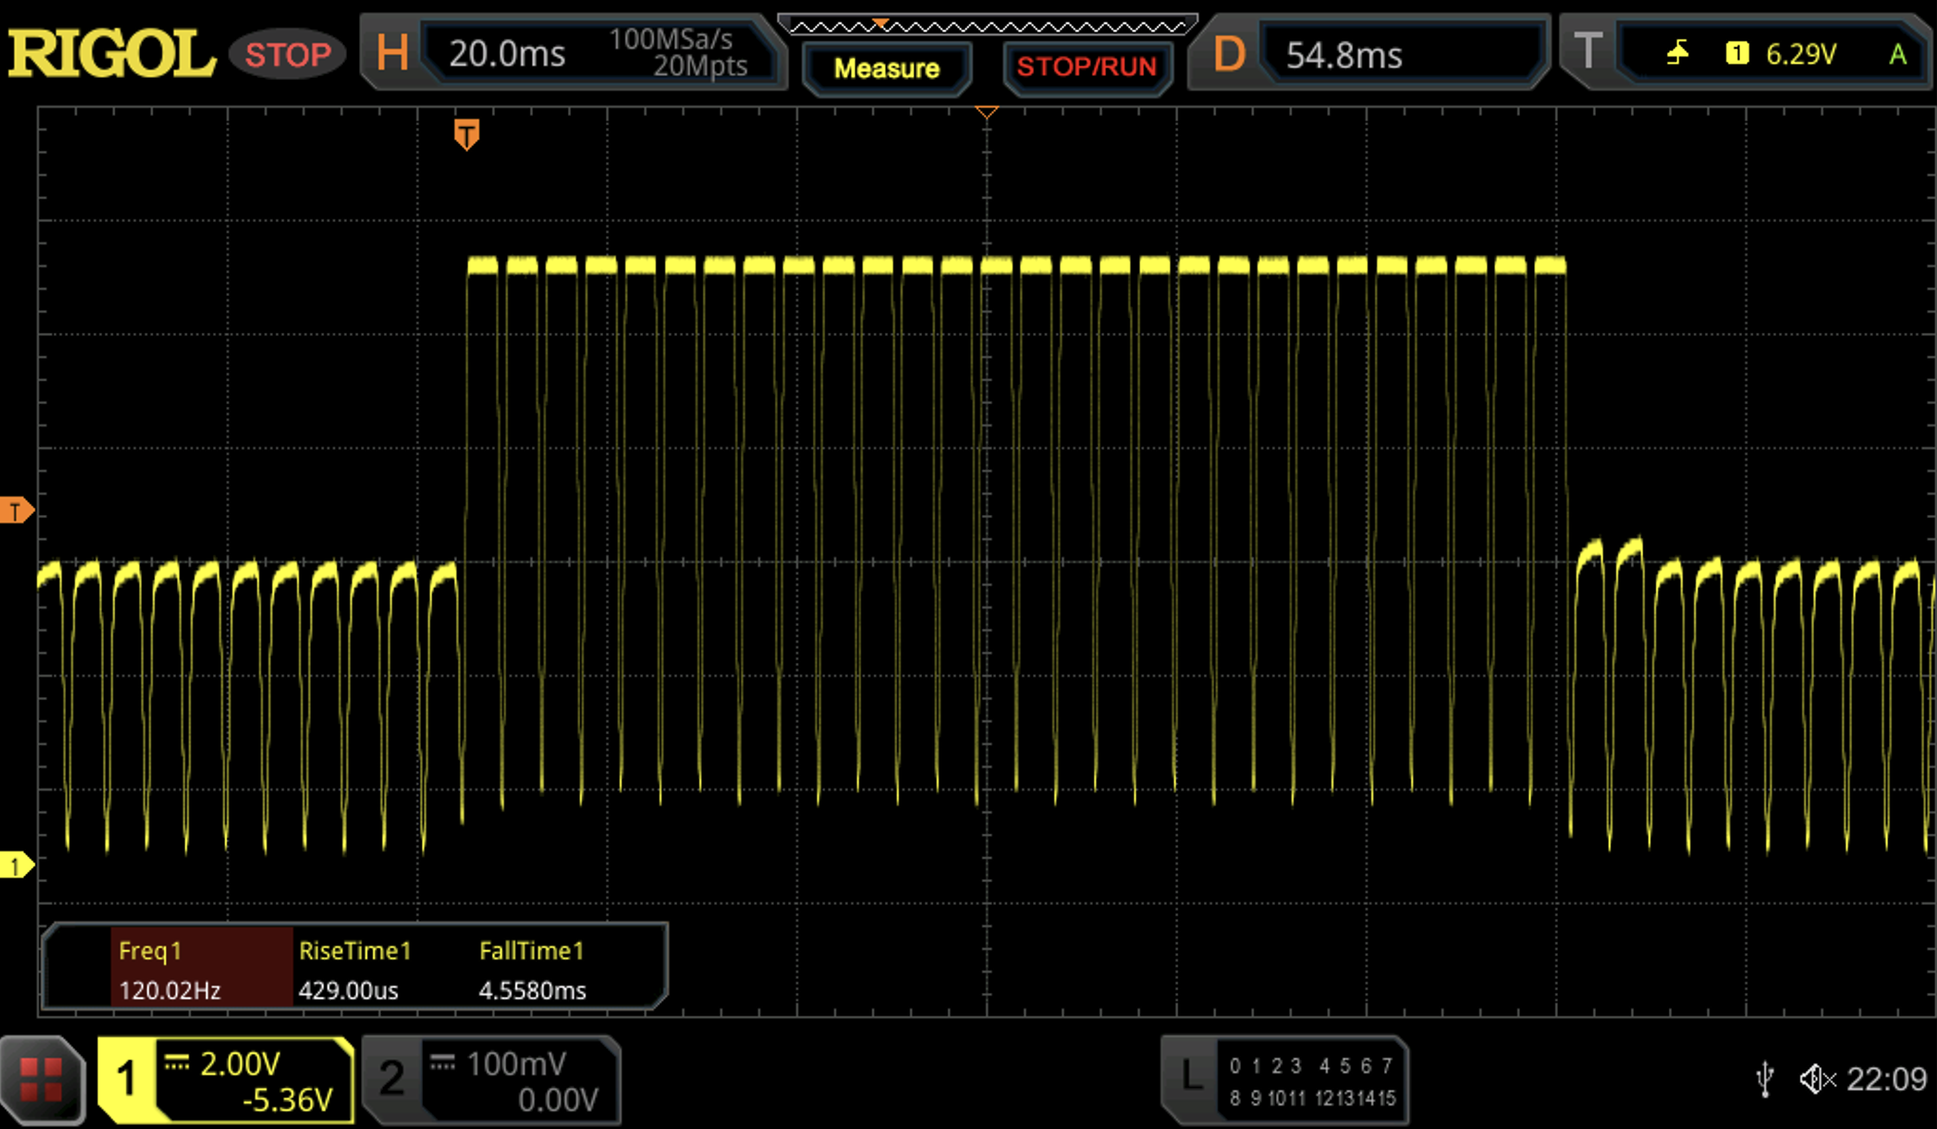Click the channel 1 ground reference marker

click(x=15, y=866)
